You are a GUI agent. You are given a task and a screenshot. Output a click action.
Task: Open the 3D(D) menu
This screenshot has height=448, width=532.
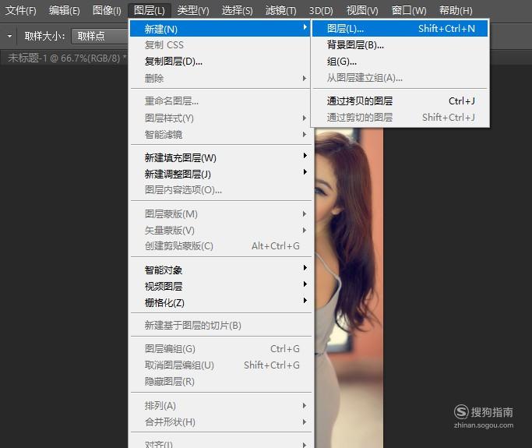(321, 11)
